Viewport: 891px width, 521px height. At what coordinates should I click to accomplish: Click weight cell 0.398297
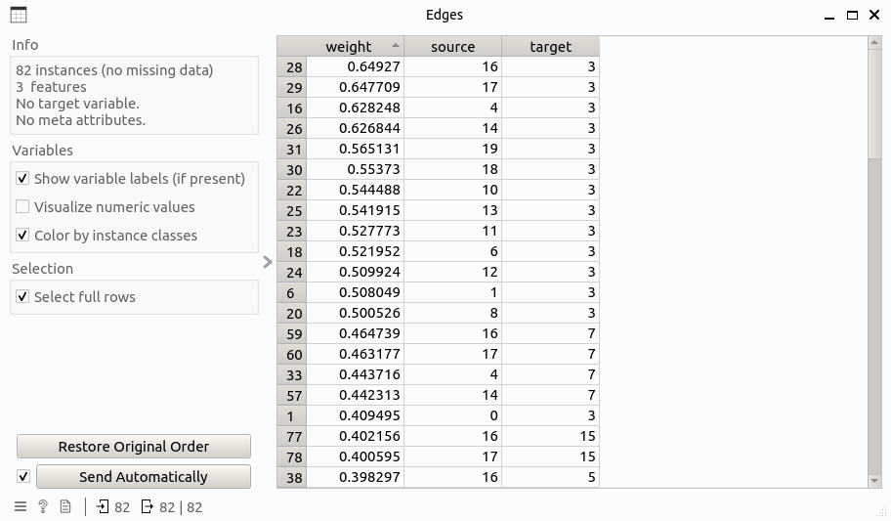tap(356, 477)
